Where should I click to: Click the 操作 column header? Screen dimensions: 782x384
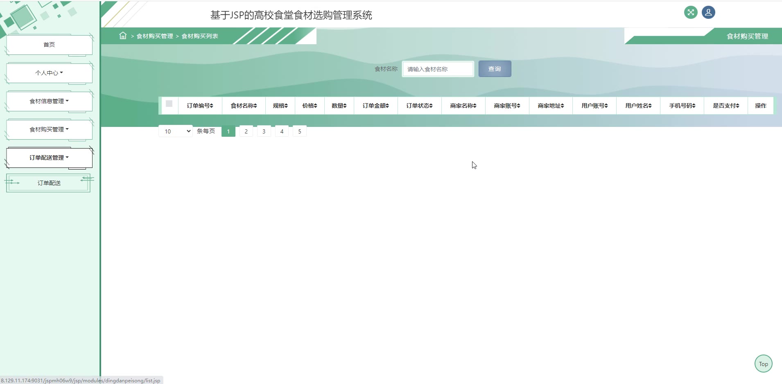pyautogui.click(x=761, y=106)
